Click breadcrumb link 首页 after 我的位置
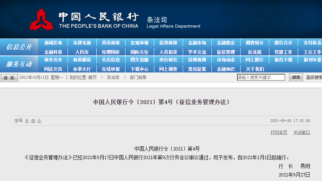The height and width of the screenshot is (181, 322). tap(92, 77)
